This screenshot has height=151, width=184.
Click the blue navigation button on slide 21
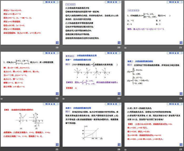[181, 43]
